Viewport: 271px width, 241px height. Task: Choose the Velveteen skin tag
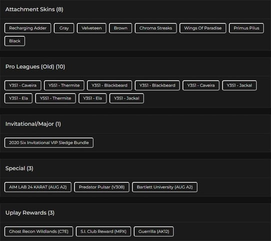(92, 28)
